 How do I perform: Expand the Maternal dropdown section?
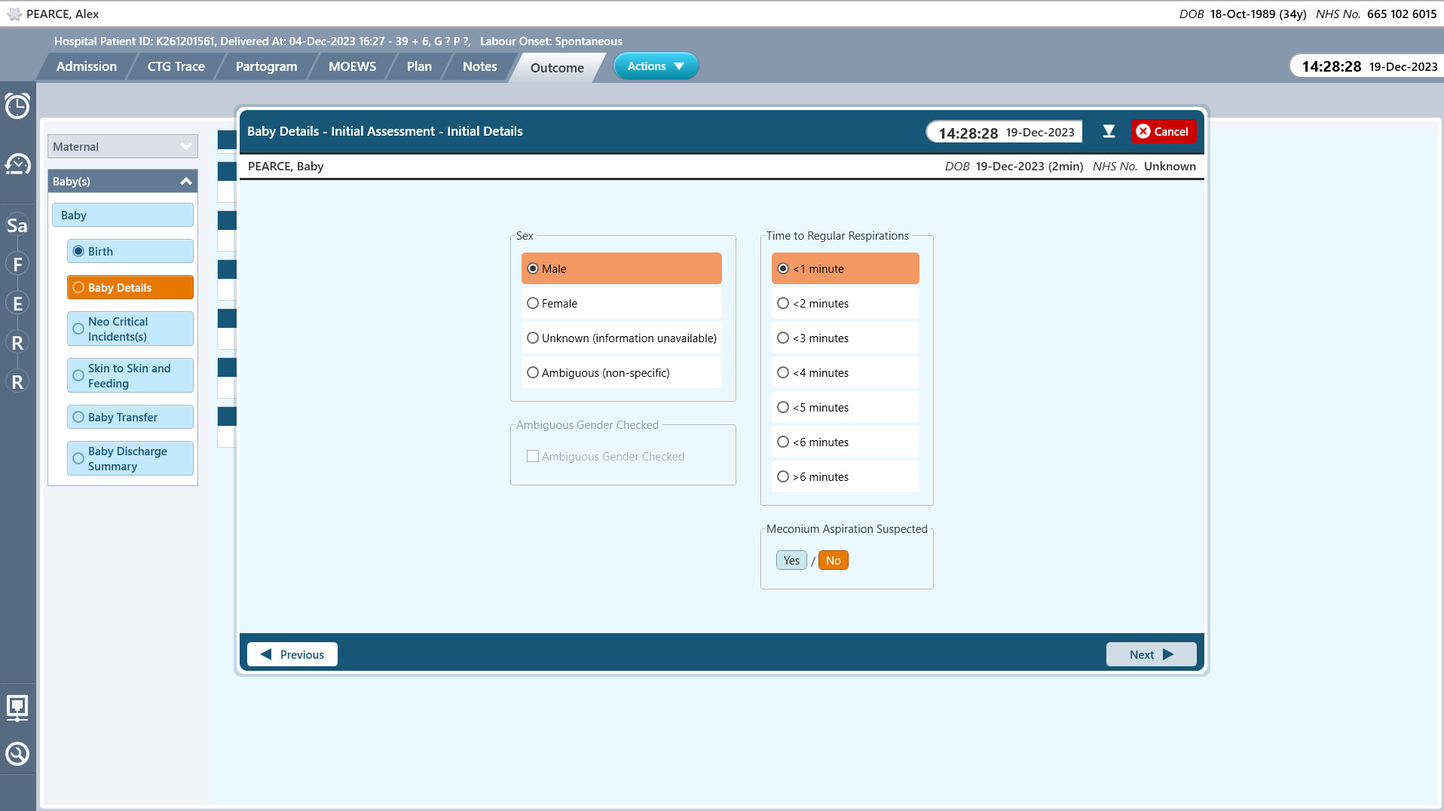coord(123,146)
